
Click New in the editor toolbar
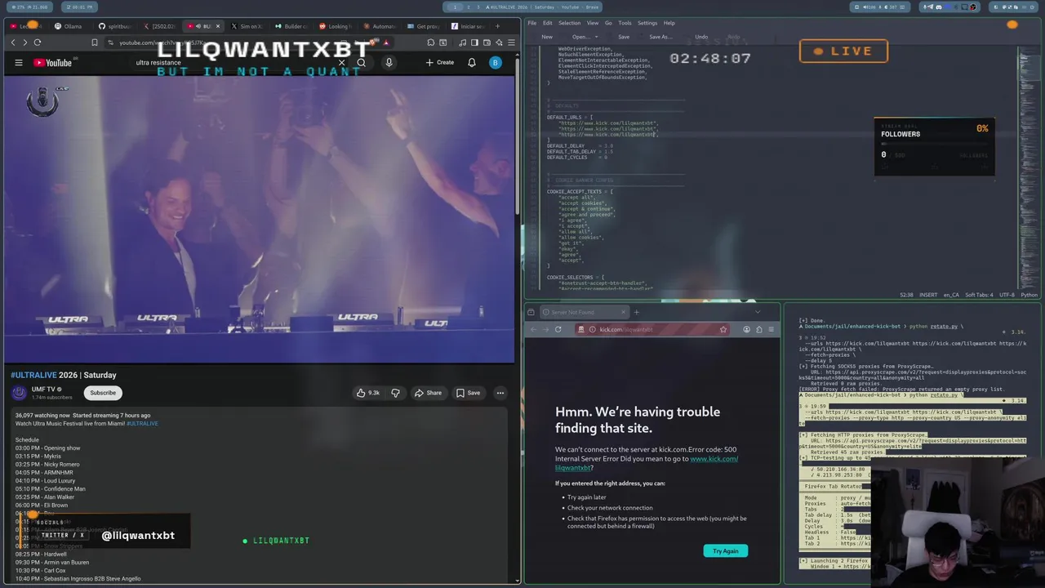point(547,37)
